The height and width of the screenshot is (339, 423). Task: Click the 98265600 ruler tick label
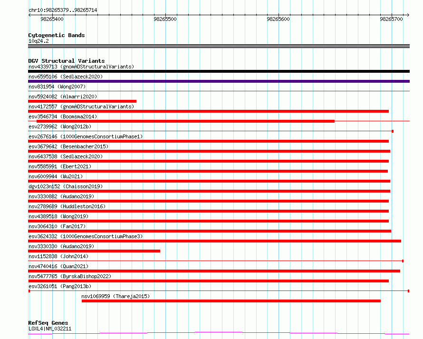(x=278, y=19)
